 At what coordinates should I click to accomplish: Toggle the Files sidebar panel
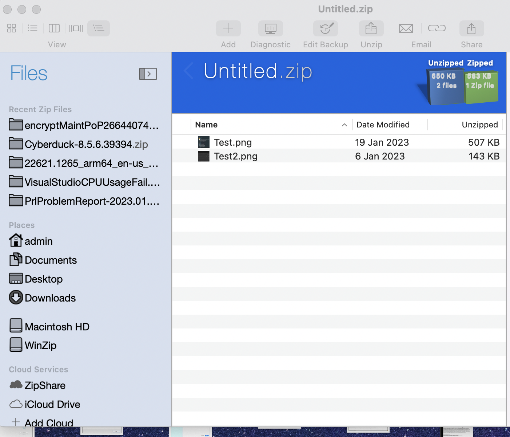148,74
